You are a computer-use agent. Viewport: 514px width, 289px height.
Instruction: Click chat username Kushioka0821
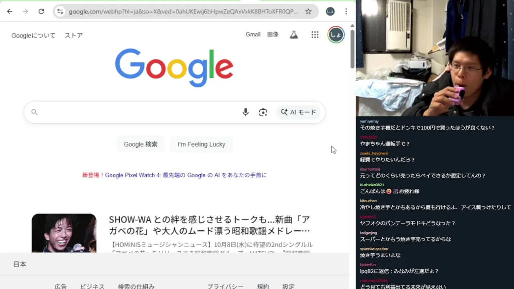click(372, 185)
